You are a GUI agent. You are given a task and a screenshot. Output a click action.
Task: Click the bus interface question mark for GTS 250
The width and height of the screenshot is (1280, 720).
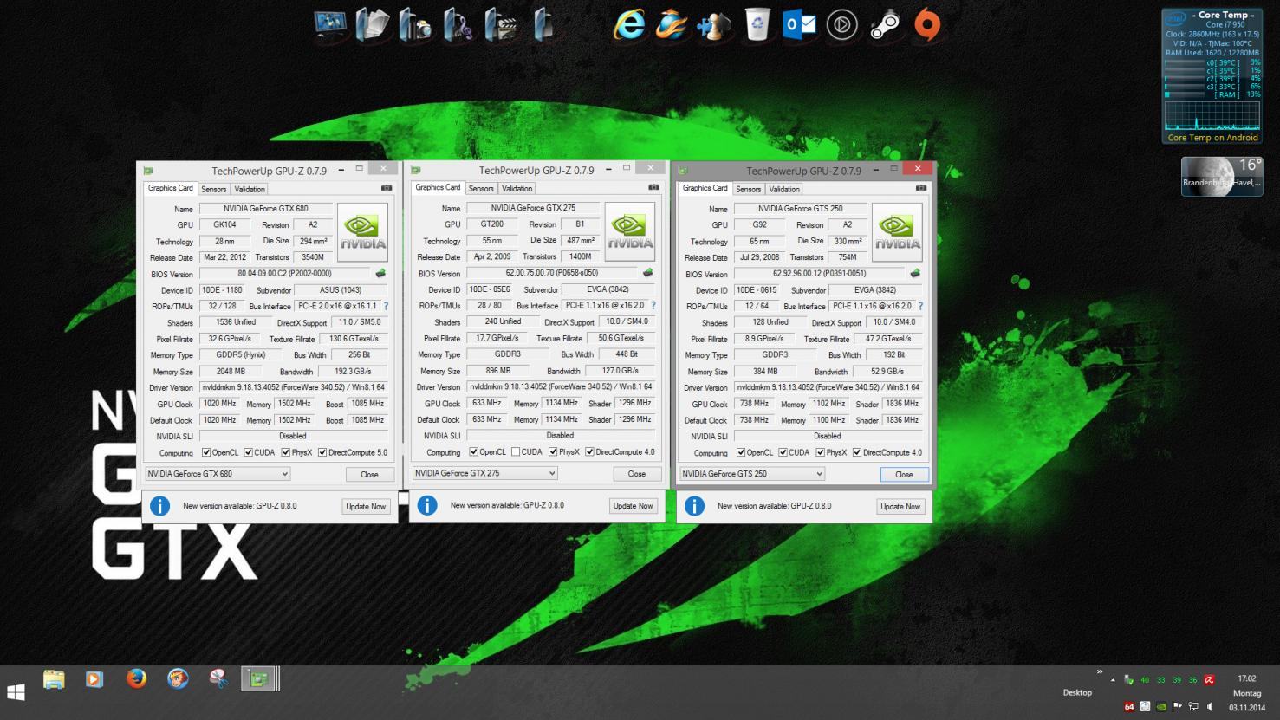[920, 306]
